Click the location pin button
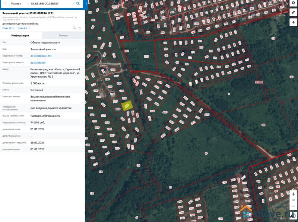 click(x=294, y=215)
